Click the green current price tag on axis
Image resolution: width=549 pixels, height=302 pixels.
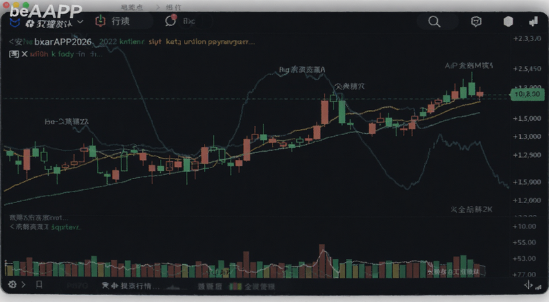click(527, 95)
